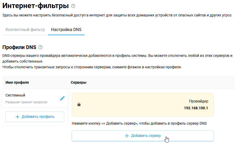
Task: Click the help icon beside Интернет-фильтры heading
Action: click(x=73, y=6)
